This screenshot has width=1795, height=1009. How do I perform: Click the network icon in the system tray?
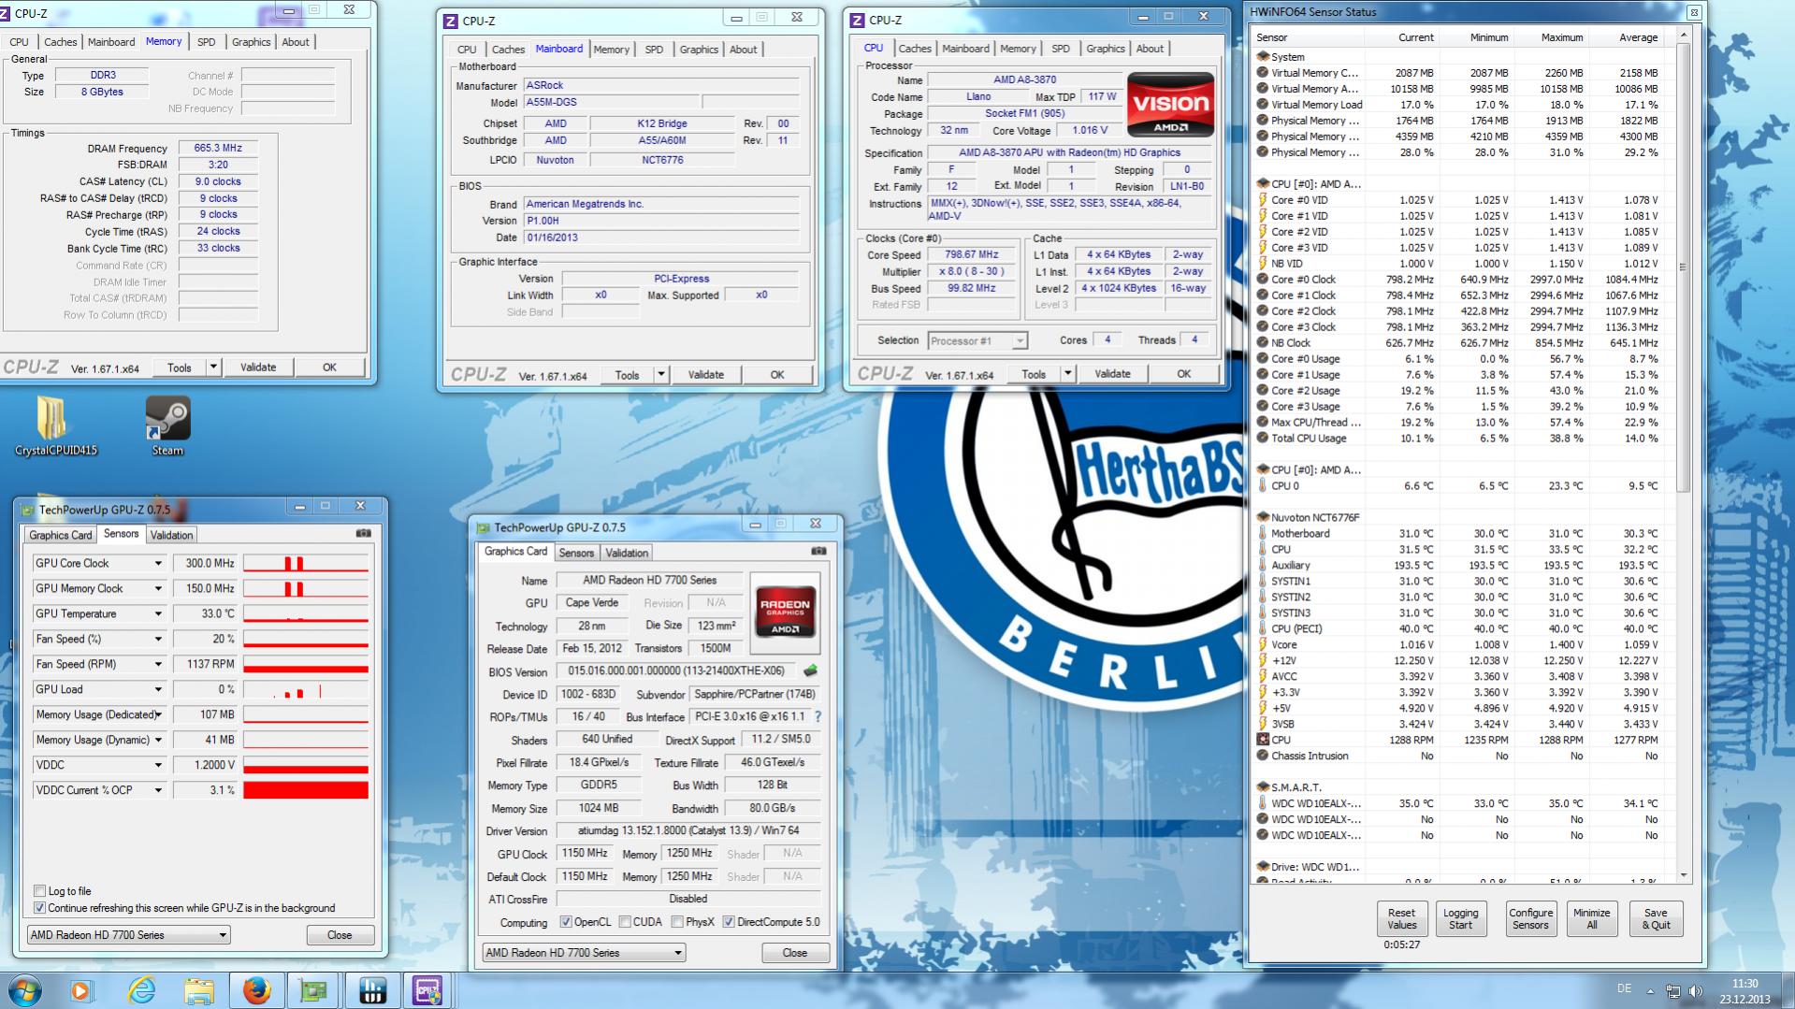point(1672,991)
